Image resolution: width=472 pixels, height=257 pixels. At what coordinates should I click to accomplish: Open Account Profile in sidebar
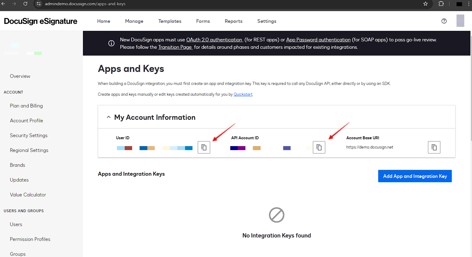(x=27, y=120)
